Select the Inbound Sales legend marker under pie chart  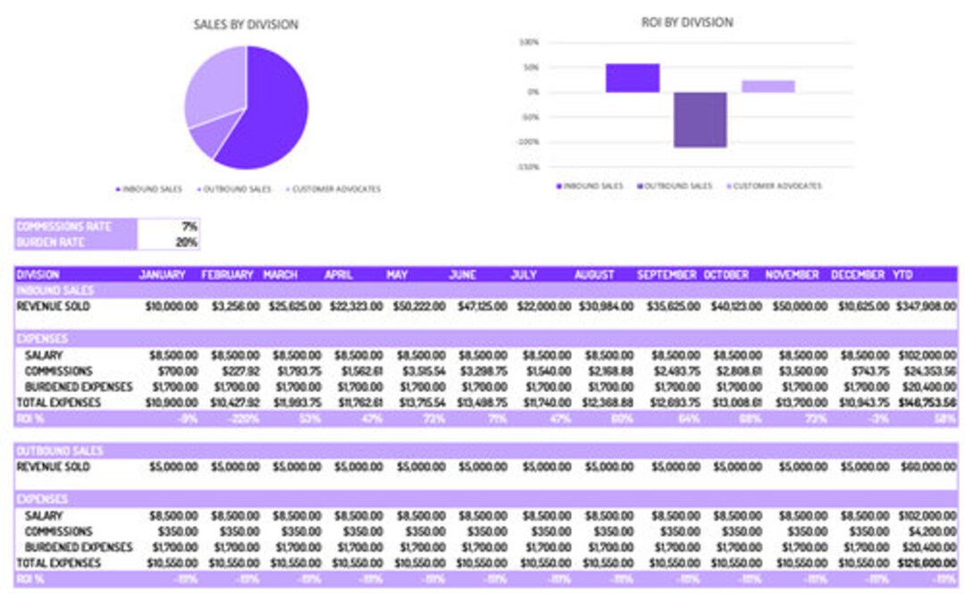click(x=117, y=189)
